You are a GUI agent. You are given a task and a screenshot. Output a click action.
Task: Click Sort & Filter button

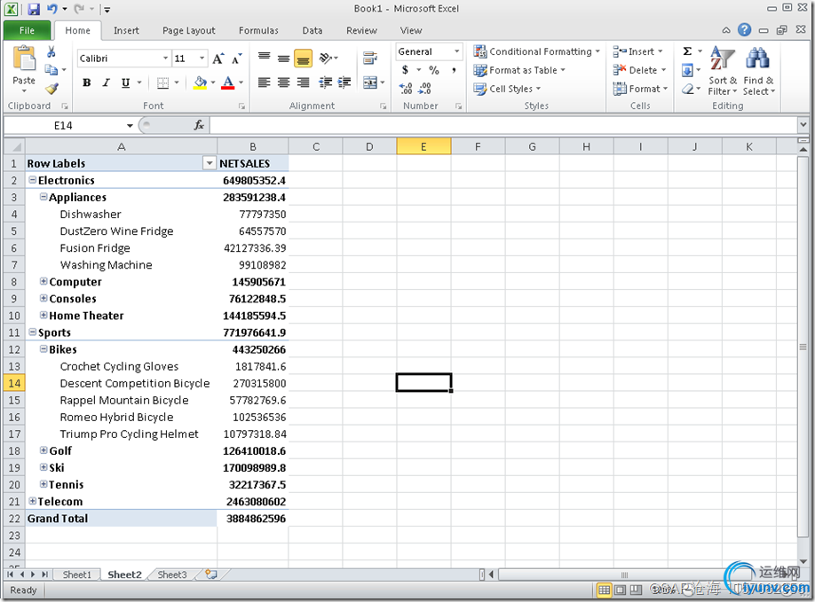click(723, 71)
